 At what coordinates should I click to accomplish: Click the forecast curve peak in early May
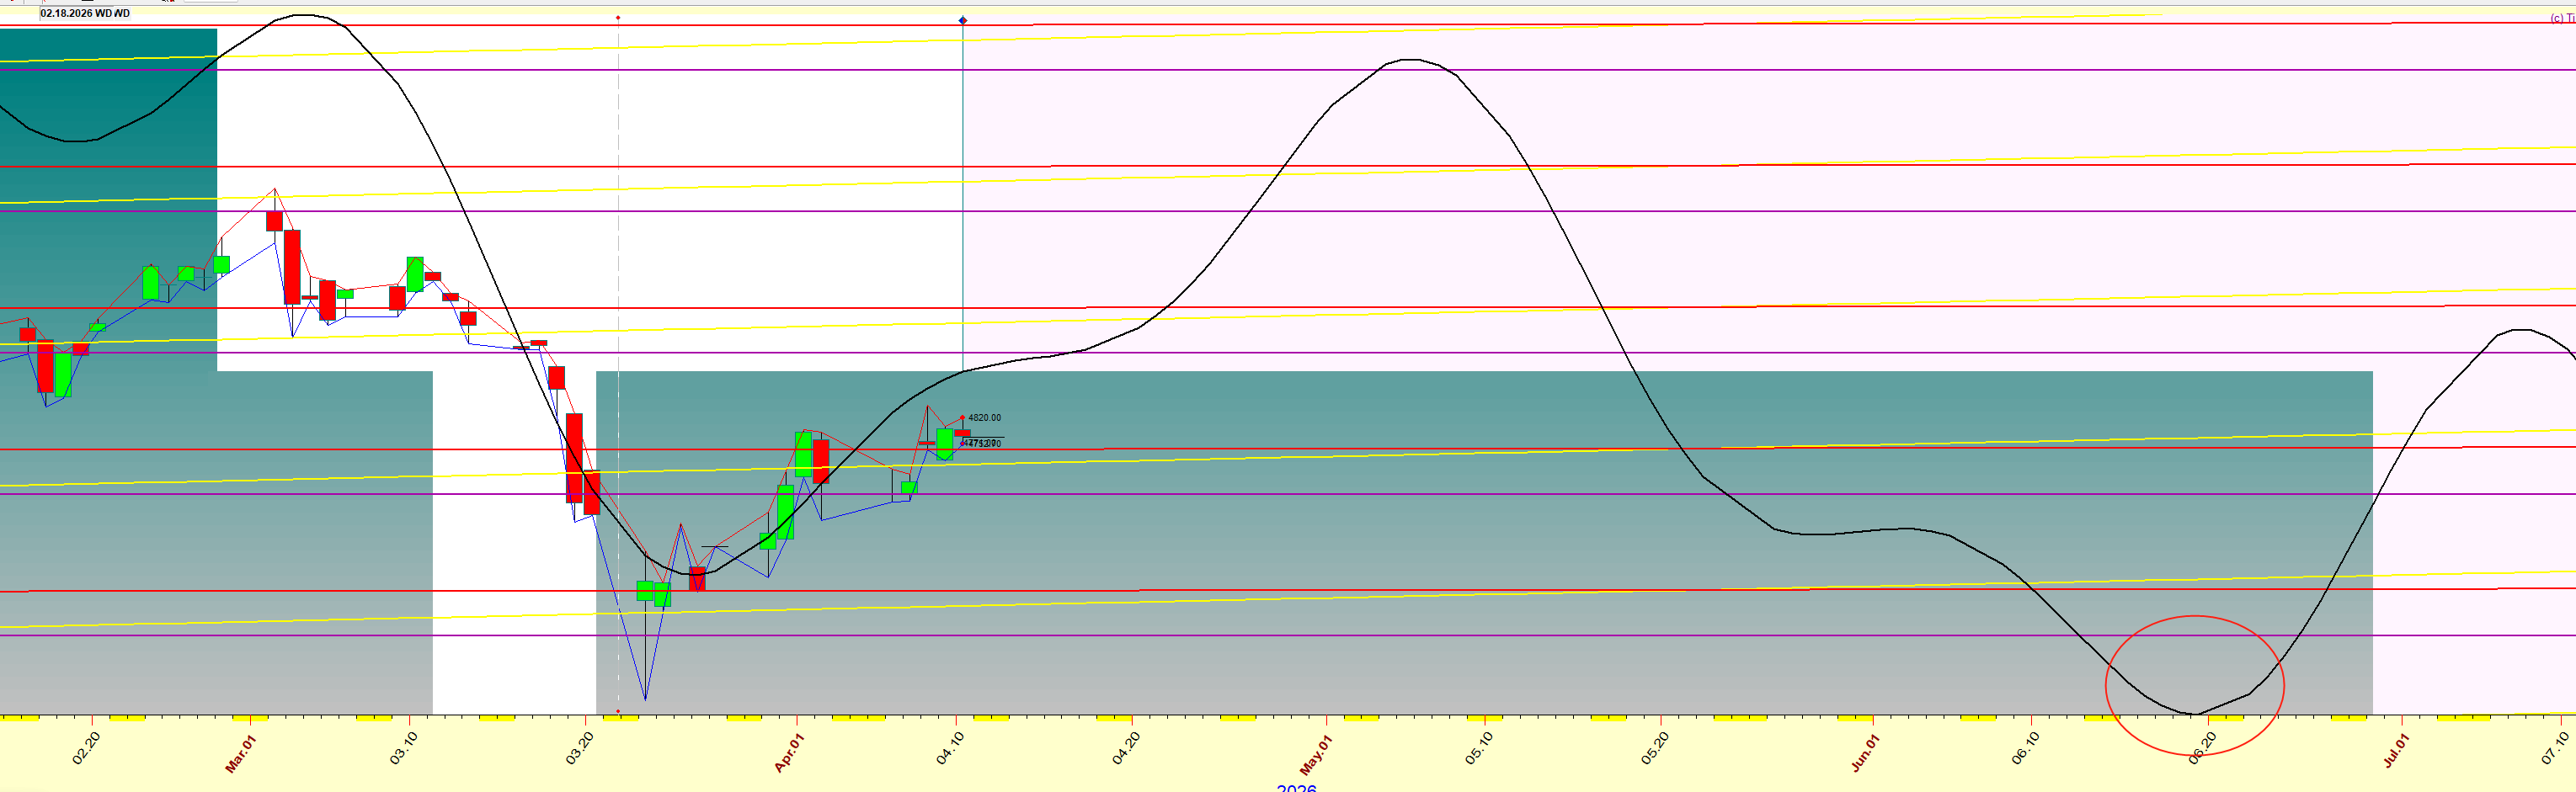point(1408,60)
